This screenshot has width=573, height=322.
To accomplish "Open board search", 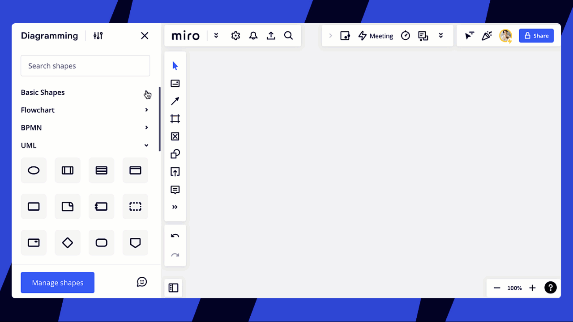I will tap(288, 35).
